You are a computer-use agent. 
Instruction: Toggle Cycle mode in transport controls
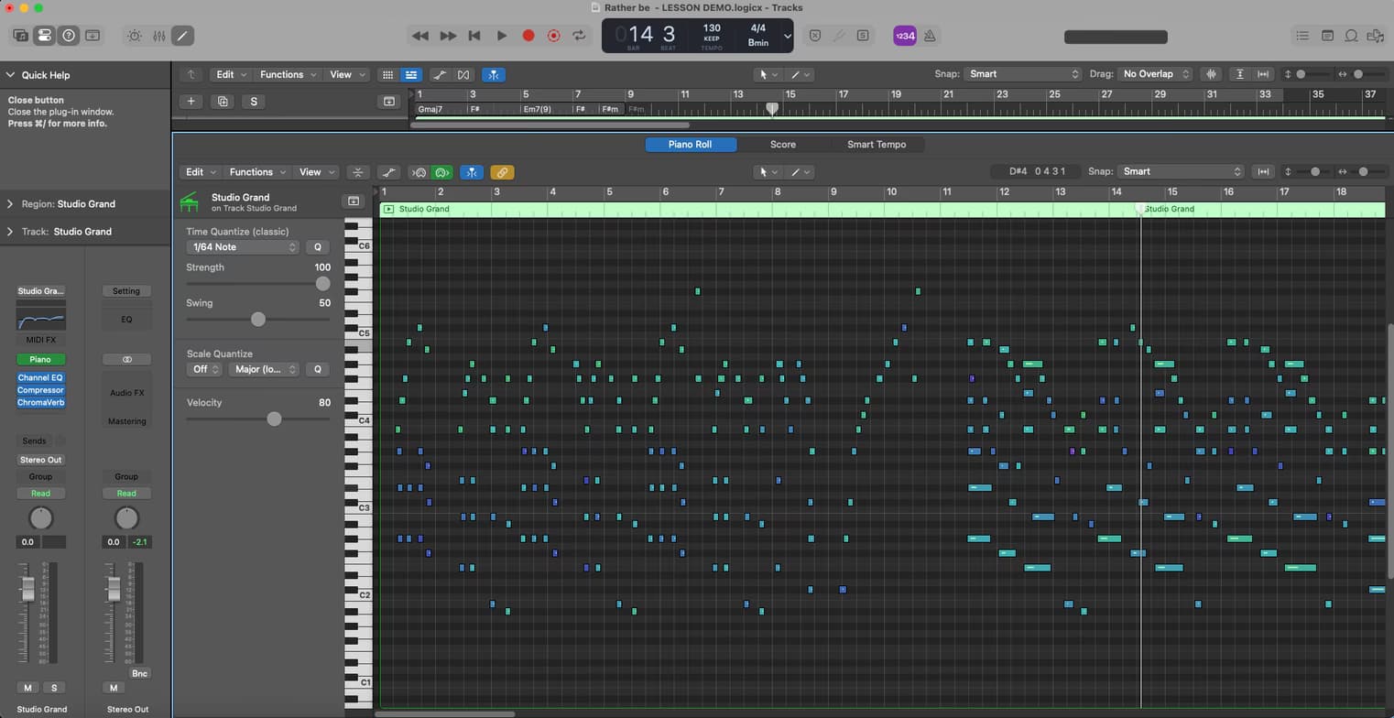579,36
